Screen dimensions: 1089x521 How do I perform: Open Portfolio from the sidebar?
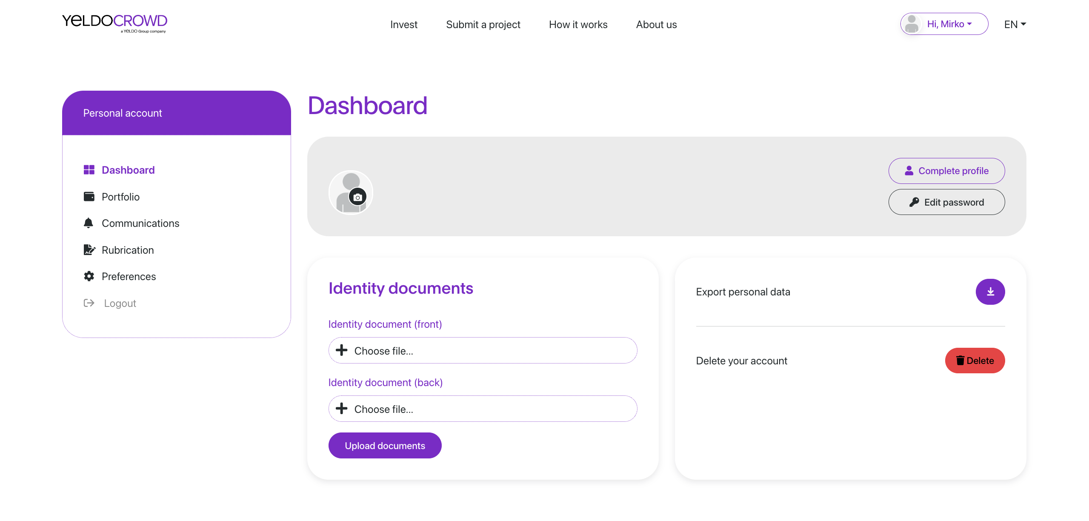[x=120, y=197]
